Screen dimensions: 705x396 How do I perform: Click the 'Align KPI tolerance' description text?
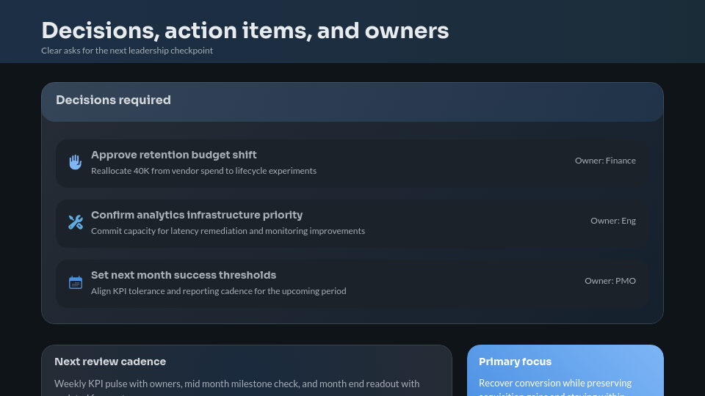tap(218, 291)
